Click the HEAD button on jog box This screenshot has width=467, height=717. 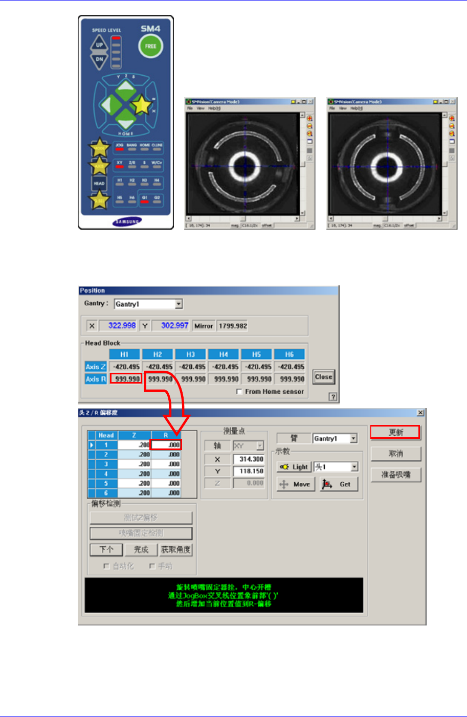pos(99,183)
